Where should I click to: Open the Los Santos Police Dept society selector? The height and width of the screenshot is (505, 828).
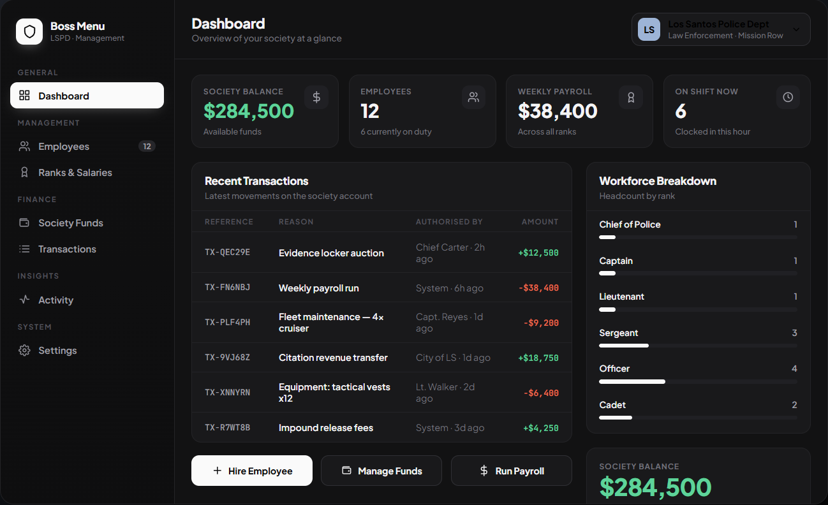coord(721,29)
